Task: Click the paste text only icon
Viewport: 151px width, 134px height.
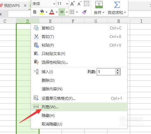Action: tap(36, 54)
